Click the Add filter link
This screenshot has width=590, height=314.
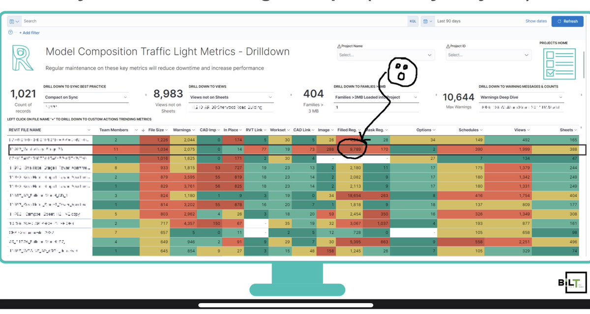[x=29, y=33]
